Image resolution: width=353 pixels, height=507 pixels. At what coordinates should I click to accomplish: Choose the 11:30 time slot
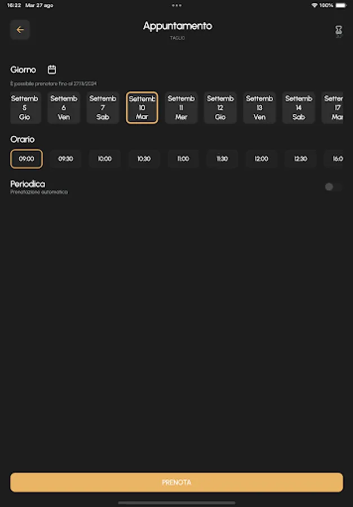(222, 159)
